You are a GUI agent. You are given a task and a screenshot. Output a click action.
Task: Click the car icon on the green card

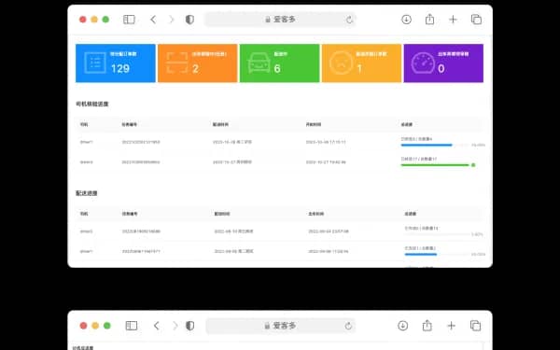259,63
